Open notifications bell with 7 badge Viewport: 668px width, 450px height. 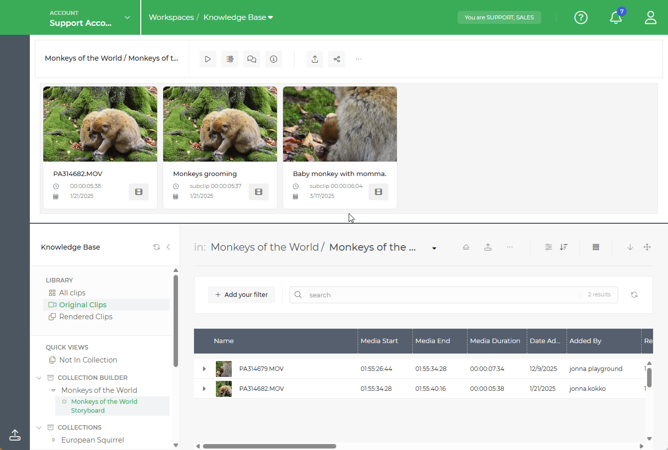616,17
